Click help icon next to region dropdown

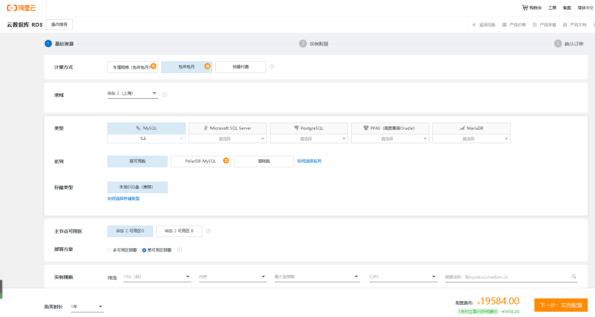(165, 95)
